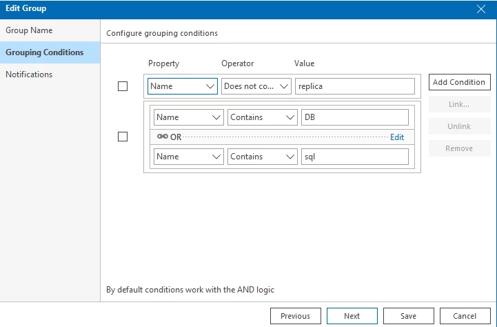Select the Grouping Conditions section
Screen dimensions: 497x327
[x=44, y=52]
